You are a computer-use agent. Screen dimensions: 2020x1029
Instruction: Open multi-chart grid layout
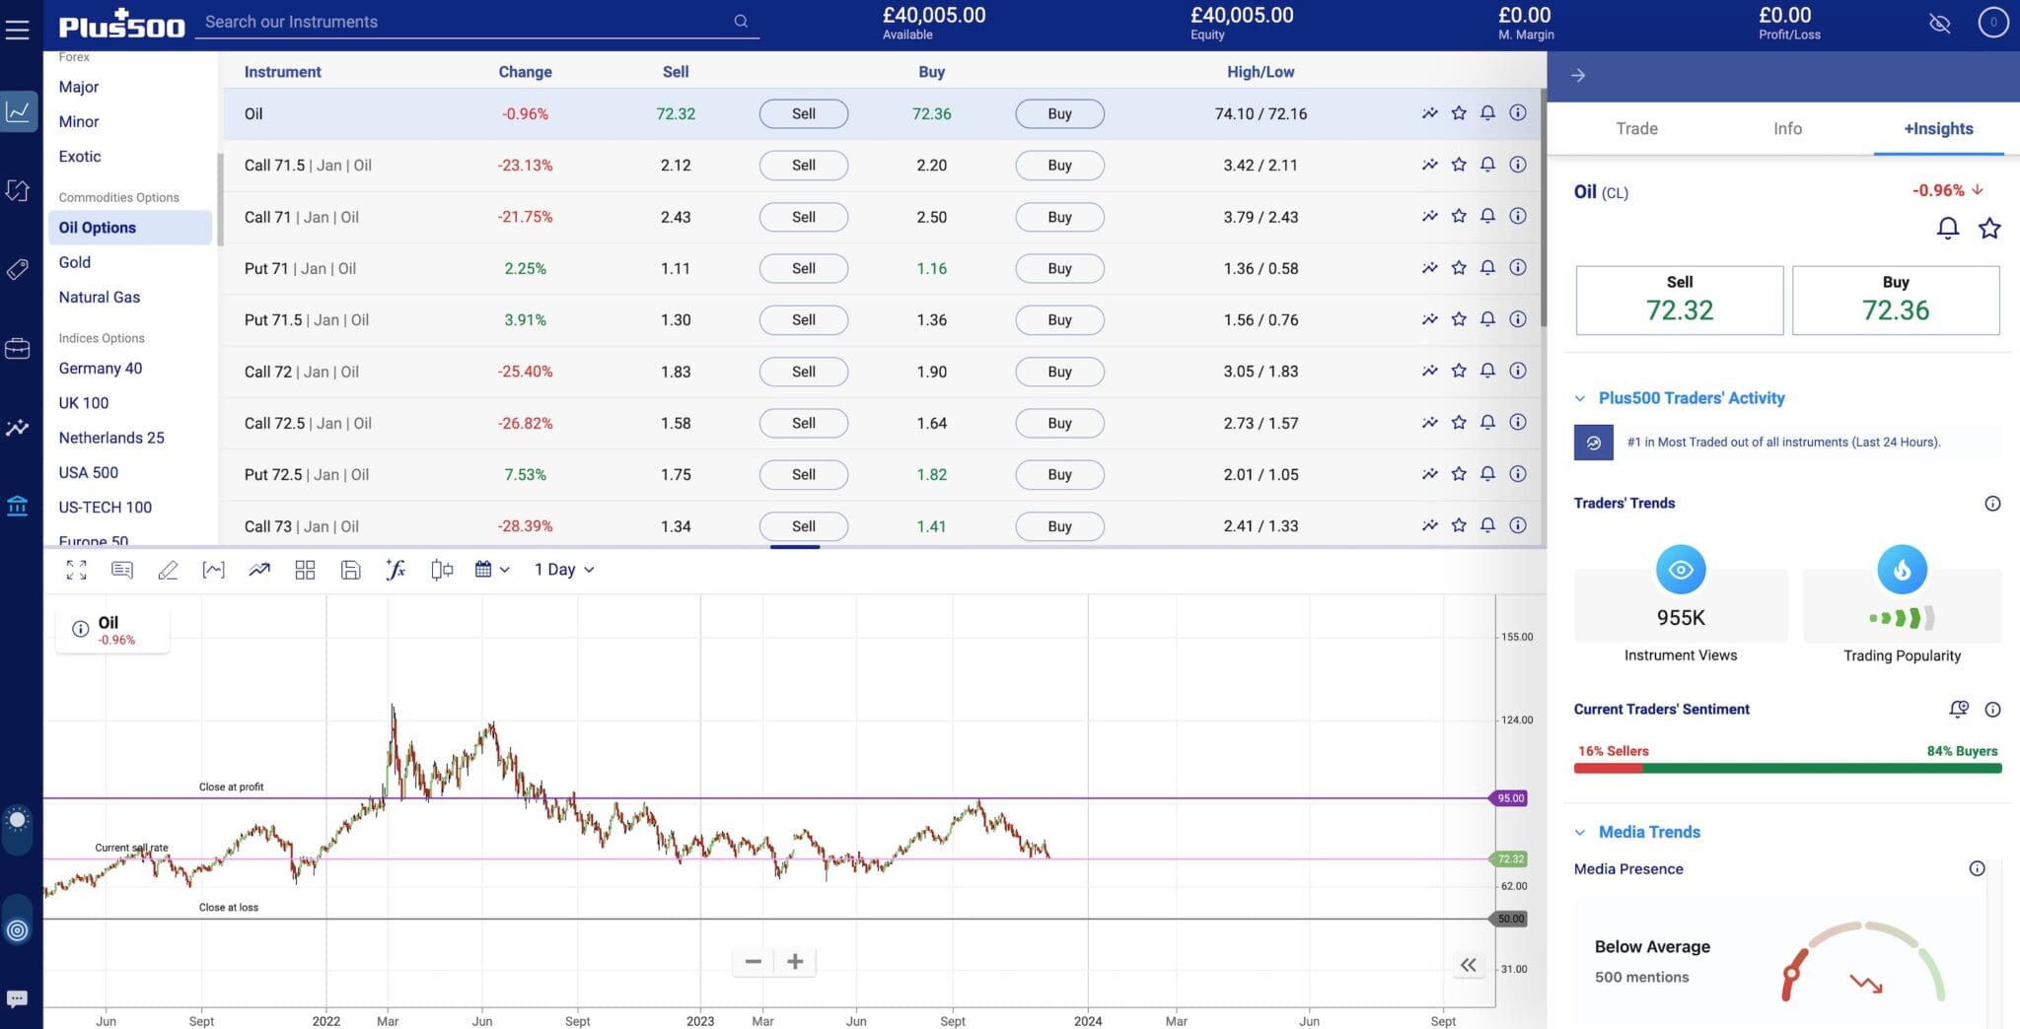point(305,570)
